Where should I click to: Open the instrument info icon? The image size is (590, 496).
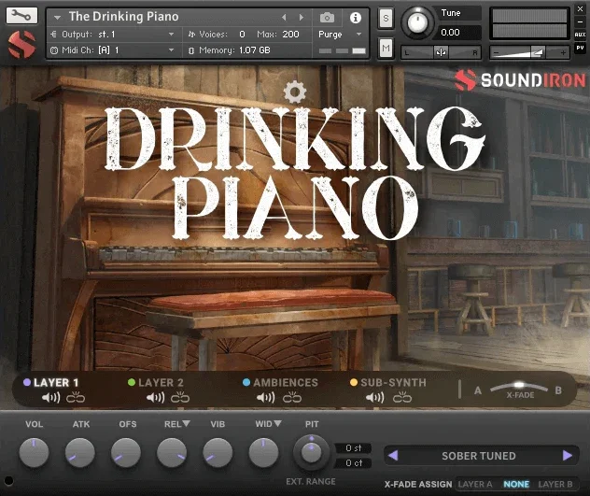coord(355,18)
